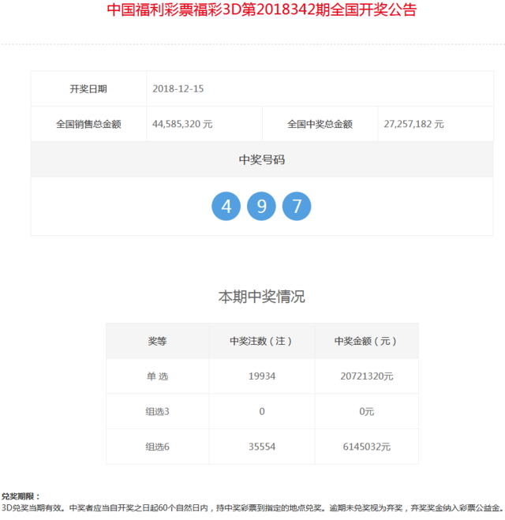Click the draw date 2018-12-15
This screenshot has height=520, width=505.
pyautogui.click(x=178, y=89)
